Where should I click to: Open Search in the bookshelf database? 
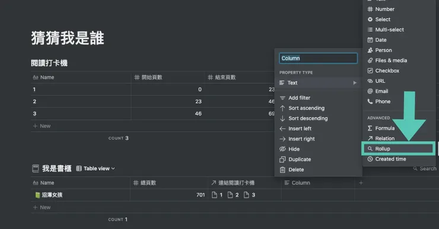[x=425, y=169]
